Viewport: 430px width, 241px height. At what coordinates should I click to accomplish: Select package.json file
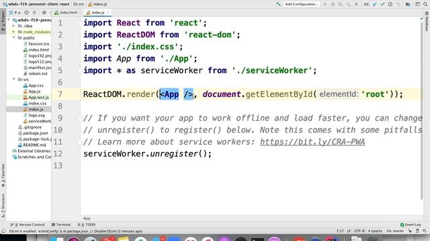[x=33, y=133]
